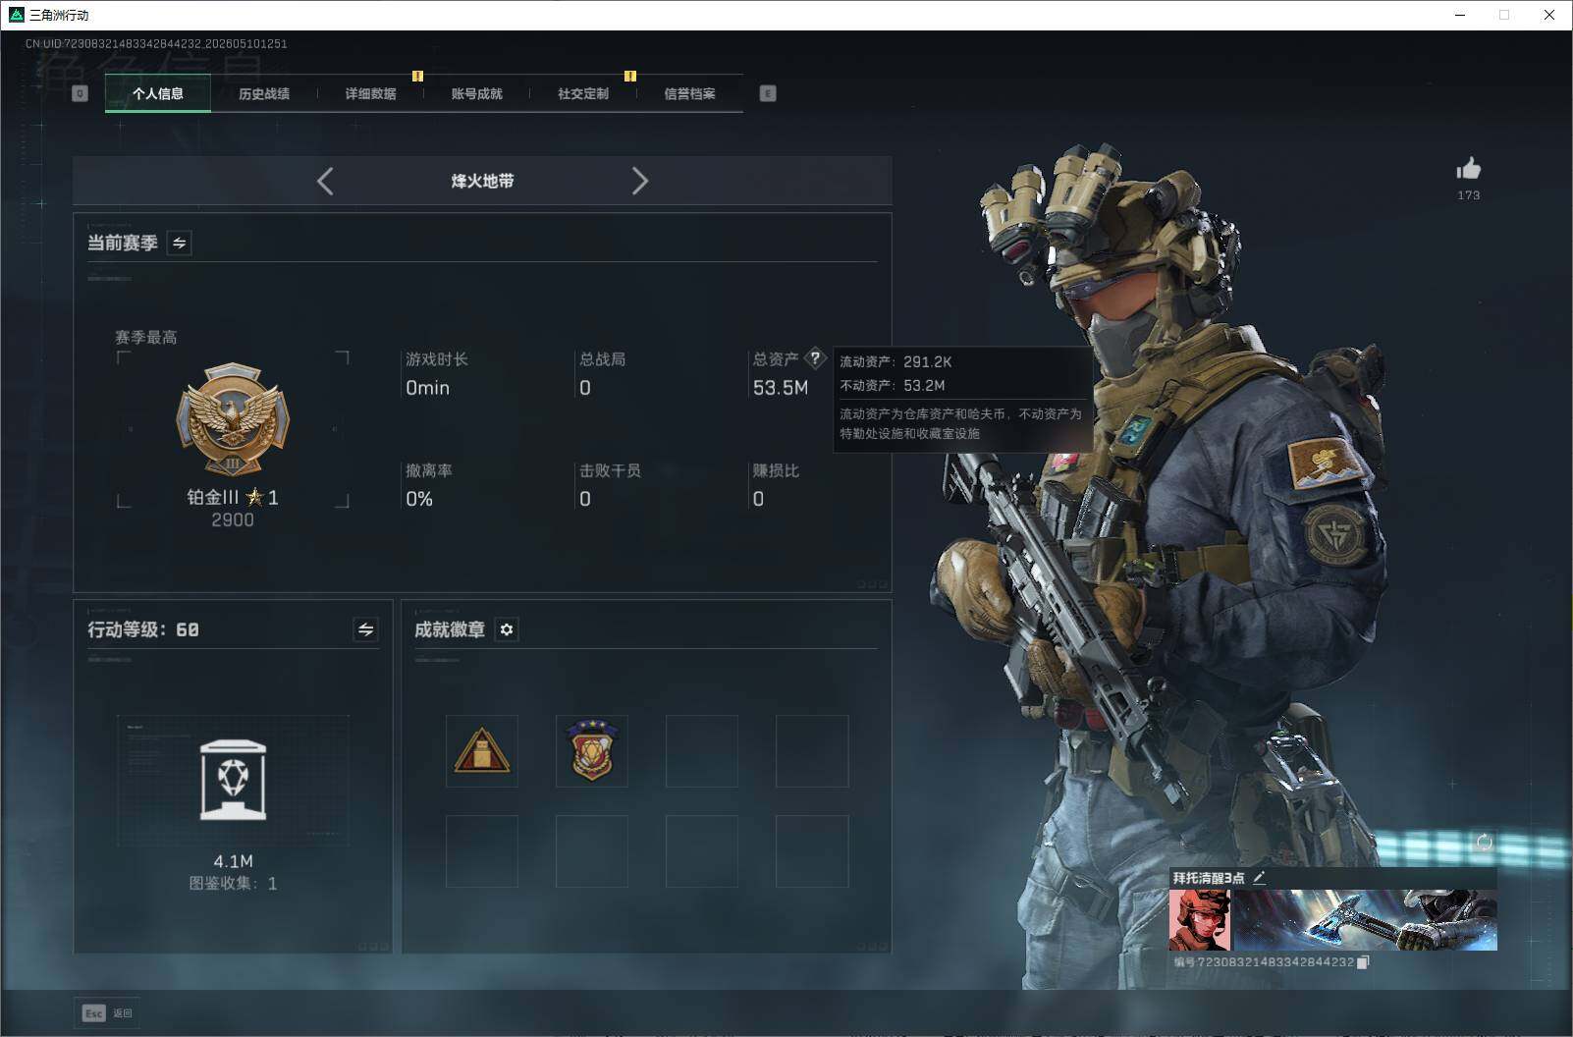The width and height of the screenshot is (1573, 1037).
Task: Click the player avatar thumbnail
Action: pos(1199,920)
